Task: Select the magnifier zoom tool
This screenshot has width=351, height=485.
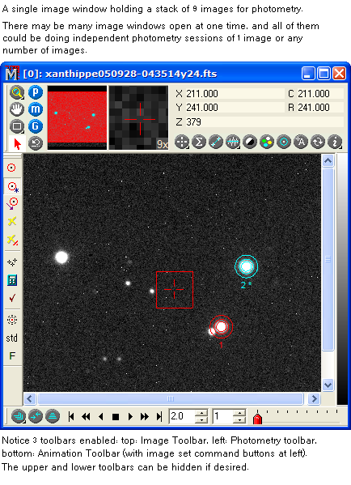Action: pyautogui.click(x=17, y=92)
